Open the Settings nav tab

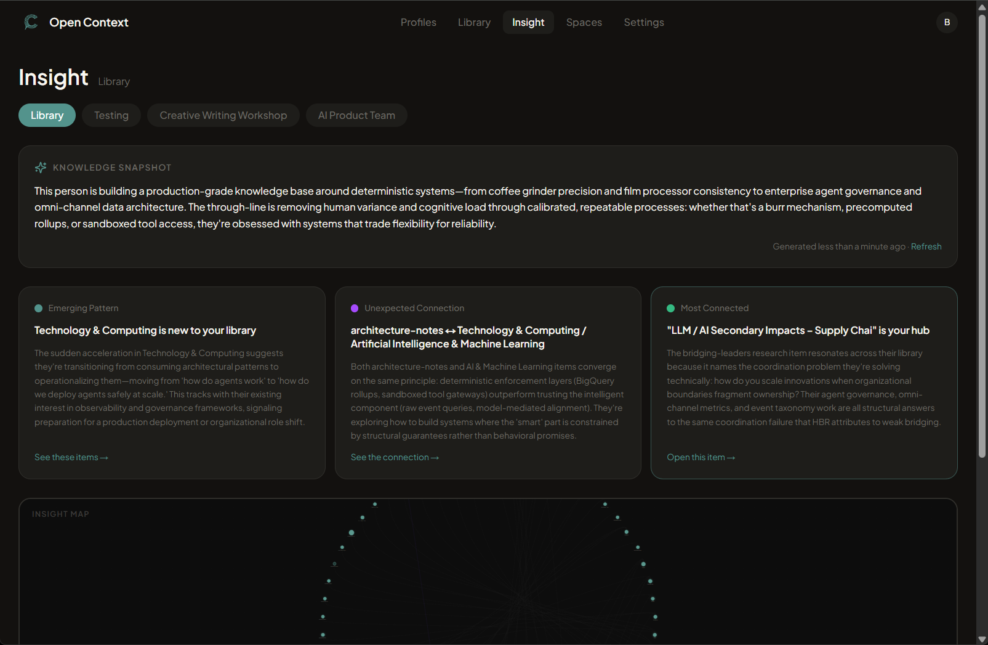(x=644, y=22)
